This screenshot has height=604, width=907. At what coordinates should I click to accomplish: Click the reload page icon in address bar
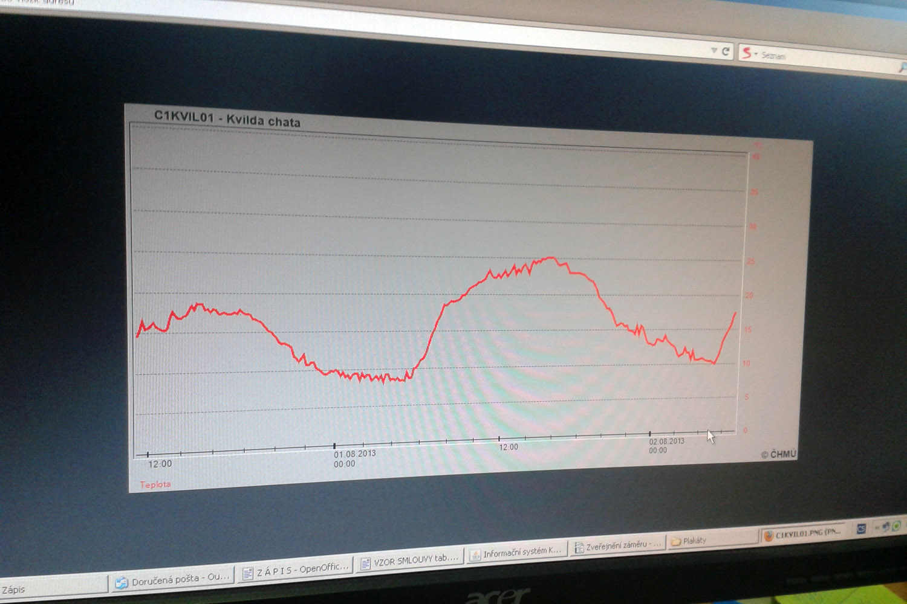click(726, 51)
